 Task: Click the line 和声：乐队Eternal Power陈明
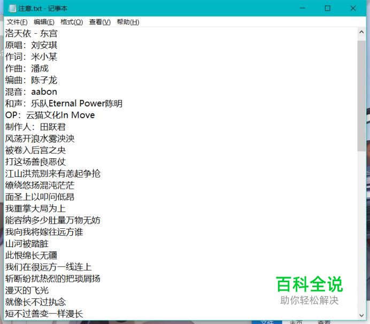(64, 104)
